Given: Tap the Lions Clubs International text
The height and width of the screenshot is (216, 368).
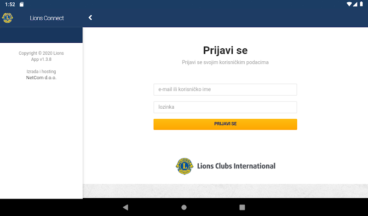Looking at the screenshot, I should click(236, 166).
